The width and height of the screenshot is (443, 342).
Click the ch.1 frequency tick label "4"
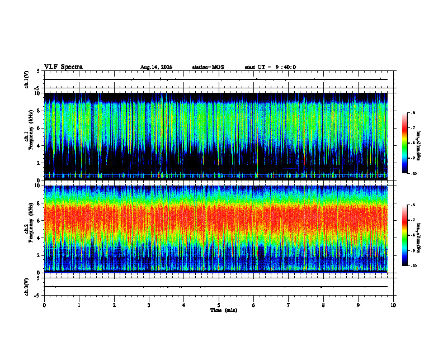point(39,146)
